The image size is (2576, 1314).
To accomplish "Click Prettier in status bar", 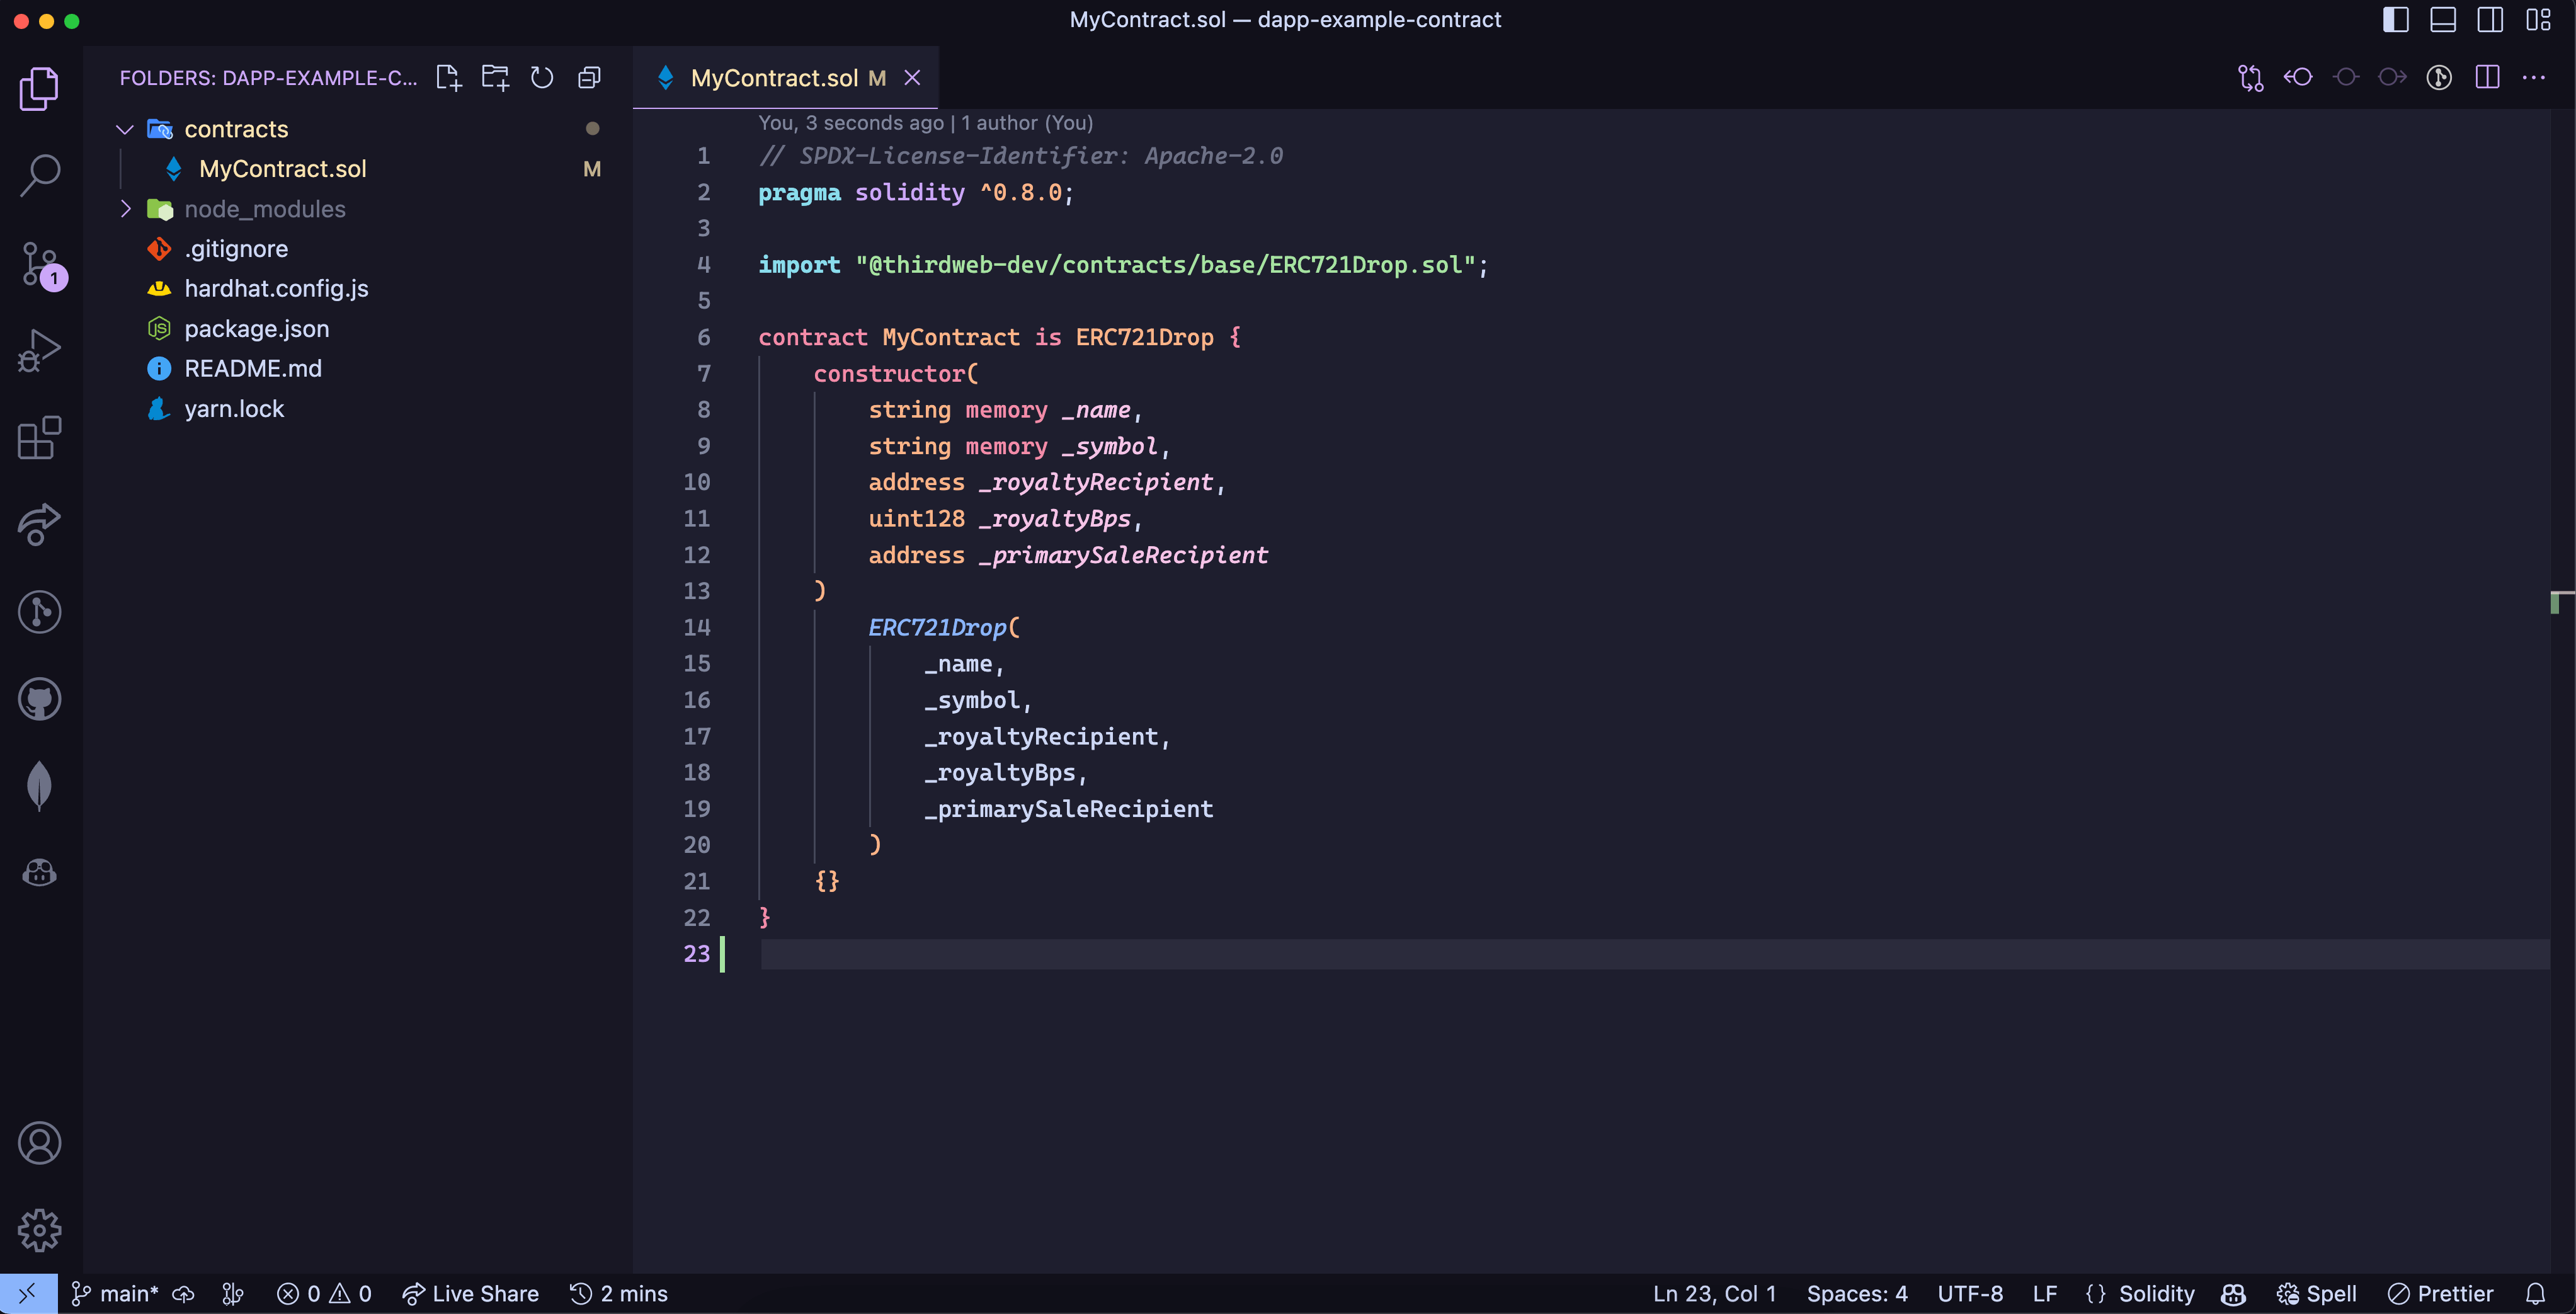I will click(2441, 1293).
